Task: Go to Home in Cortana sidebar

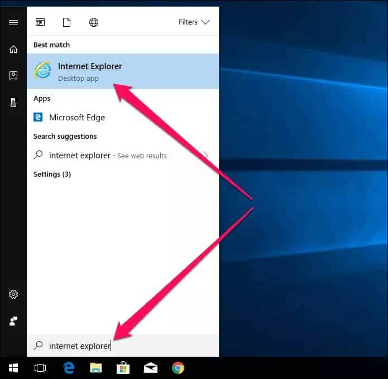Action: click(13, 49)
